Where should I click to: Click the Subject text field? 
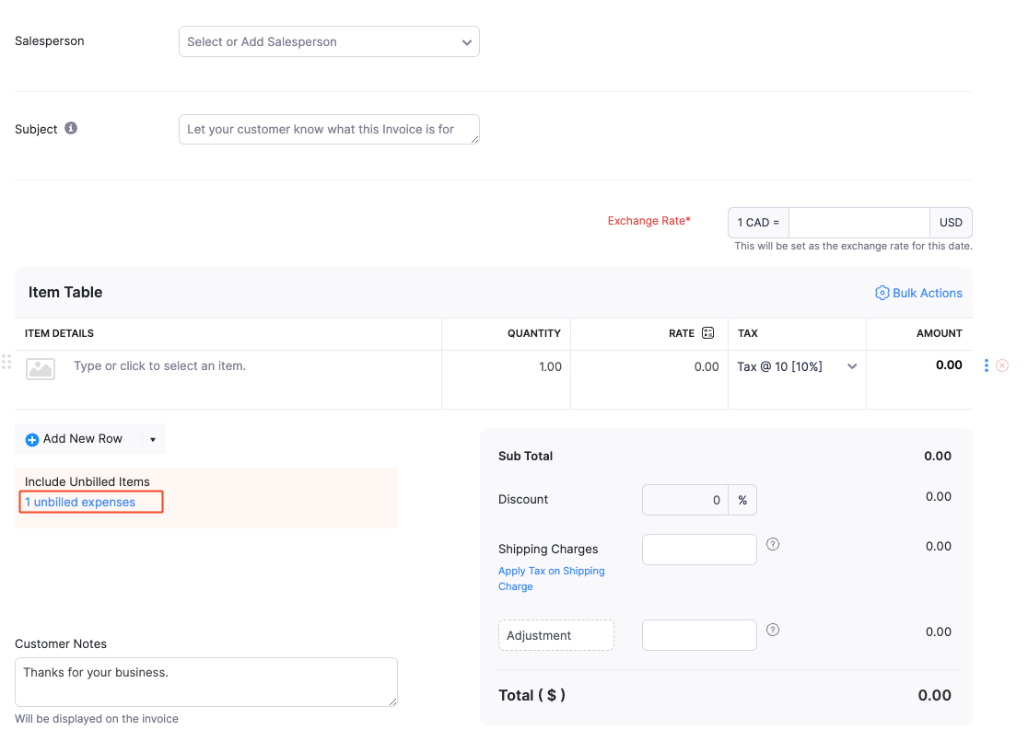tap(329, 130)
